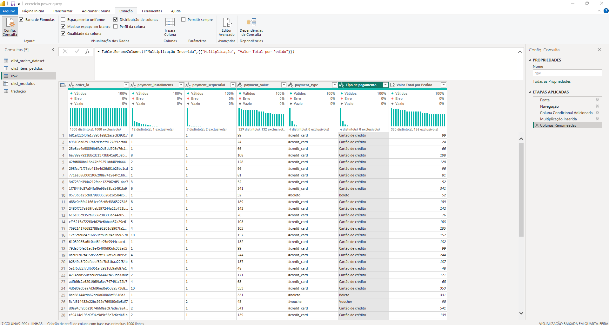Open order_id column filter dropdown
This screenshot has width=609, height=325.
(126, 85)
